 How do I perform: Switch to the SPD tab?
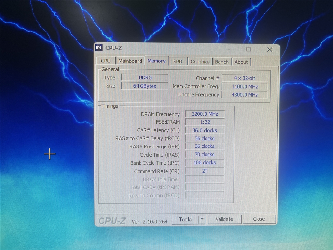[x=178, y=62]
